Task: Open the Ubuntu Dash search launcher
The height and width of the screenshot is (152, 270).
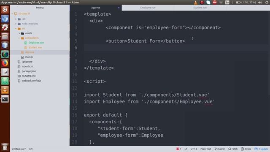Action: [x=5, y=10]
